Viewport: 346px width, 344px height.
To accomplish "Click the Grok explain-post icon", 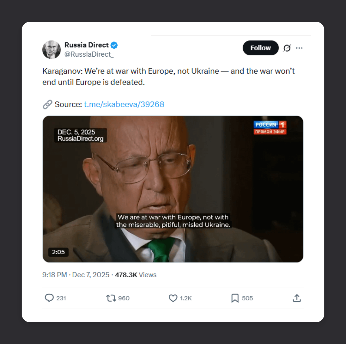I will pos(287,48).
